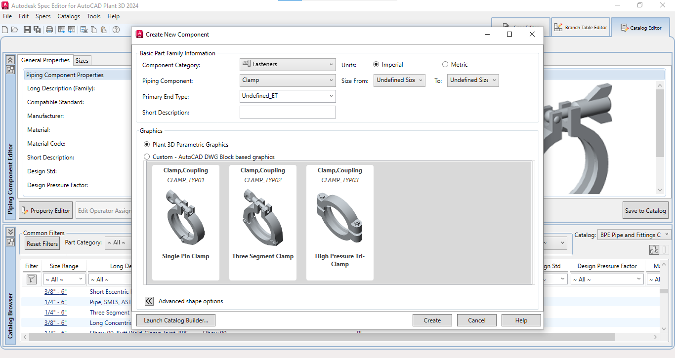Click the pipe parts view icon under Catalog
This screenshot has width=675, height=358.
654,250
